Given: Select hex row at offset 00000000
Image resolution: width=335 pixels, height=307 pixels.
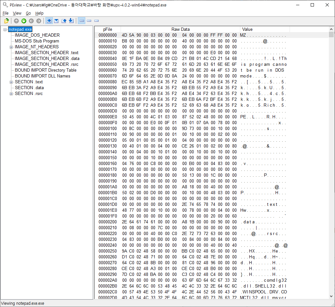Looking at the screenshot, I should tap(211, 35).
